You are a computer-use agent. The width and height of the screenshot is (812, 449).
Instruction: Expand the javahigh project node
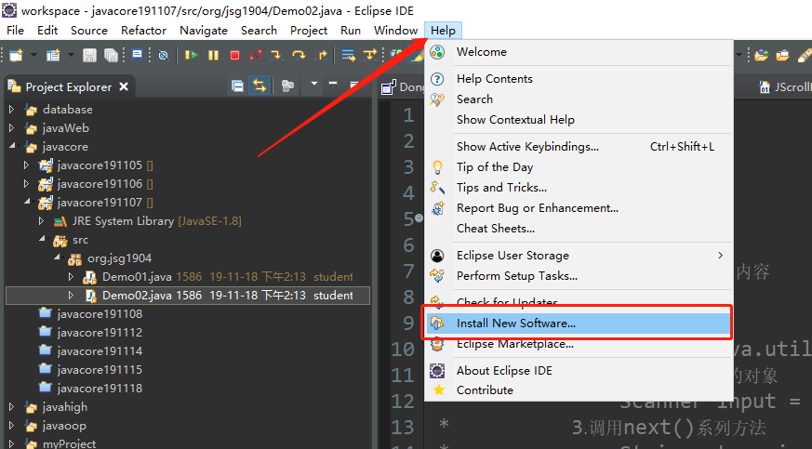click(x=12, y=407)
